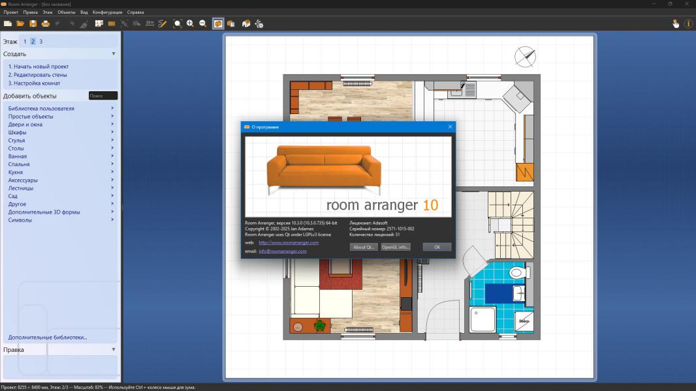The height and width of the screenshot is (391, 696).
Task: Click the Open project folder icon
Action: [x=20, y=23]
